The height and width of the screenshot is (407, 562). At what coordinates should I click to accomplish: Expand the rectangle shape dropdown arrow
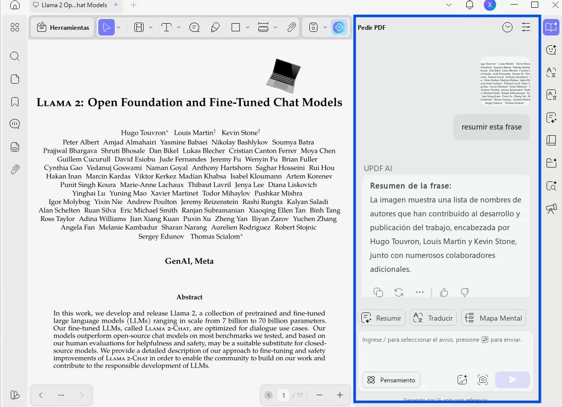tap(248, 27)
